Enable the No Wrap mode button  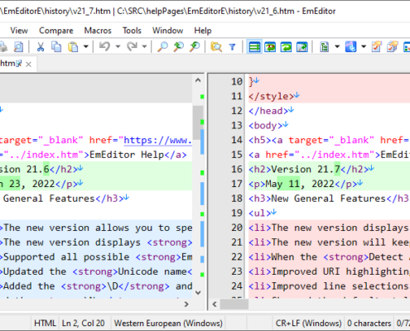click(x=254, y=46)
